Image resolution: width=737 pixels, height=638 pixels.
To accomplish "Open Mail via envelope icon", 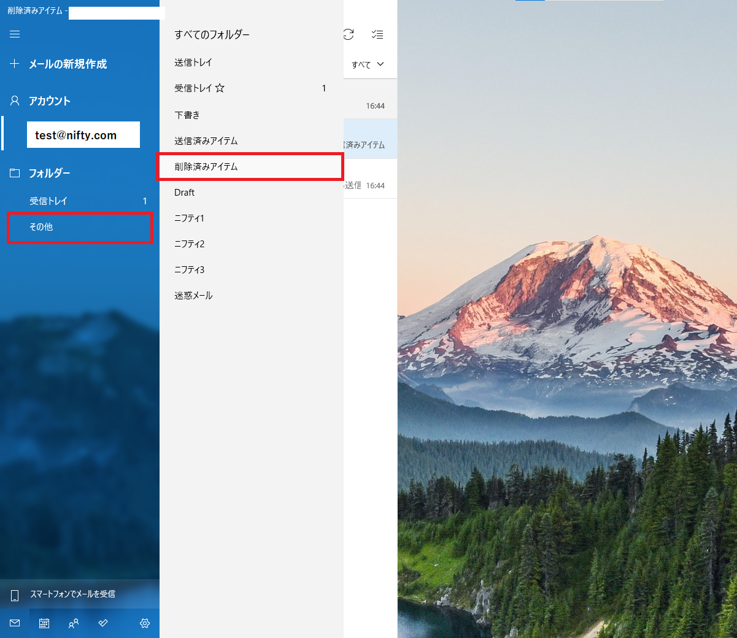I will 15,623.
